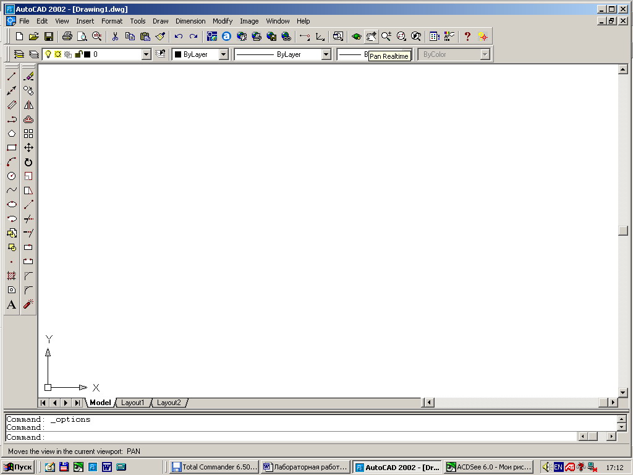Select the Array modify tool
This screenshot has width=633, height=475.
click(28, 134)
